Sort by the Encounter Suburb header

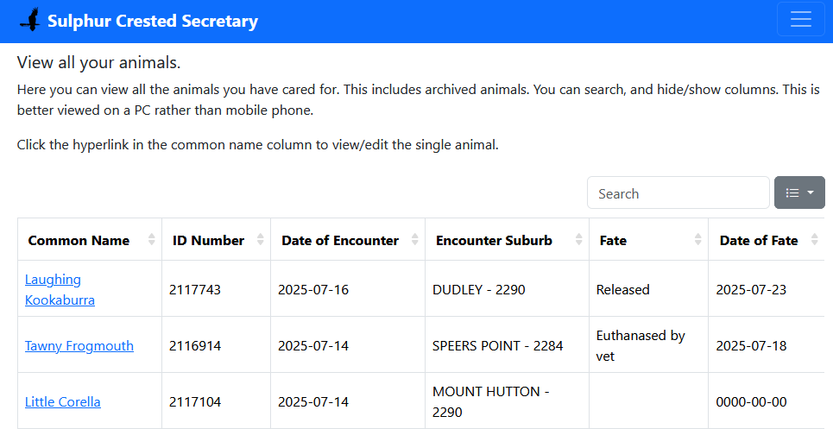[494, 240]
